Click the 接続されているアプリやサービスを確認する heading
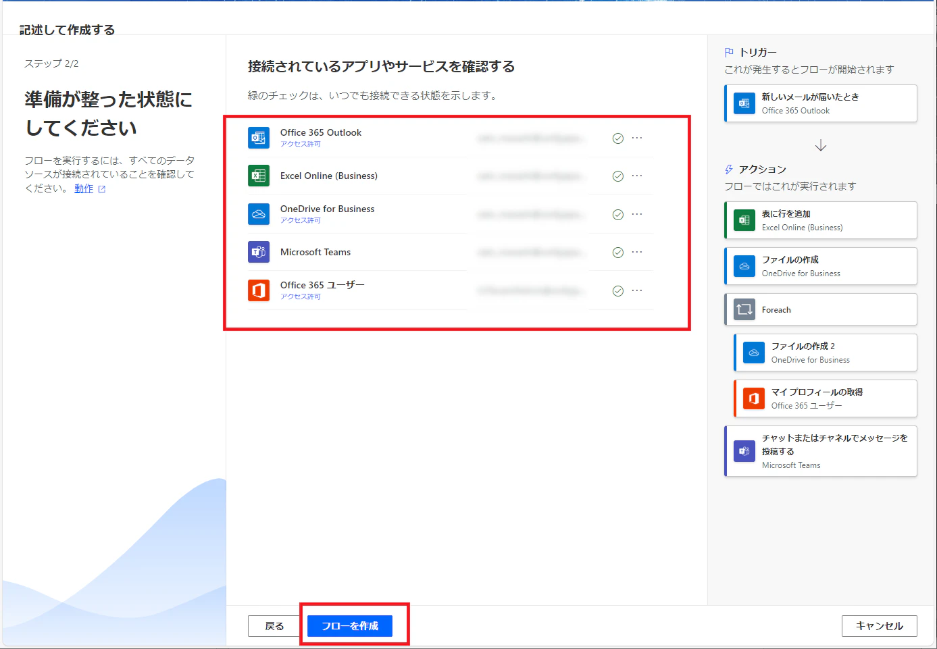 pyautogui.click(x=381, y=66)
